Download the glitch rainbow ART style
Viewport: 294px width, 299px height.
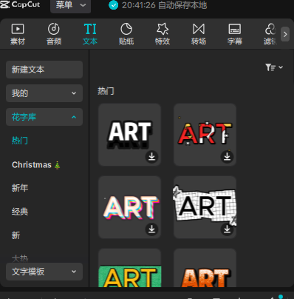[x=151, y=229]
